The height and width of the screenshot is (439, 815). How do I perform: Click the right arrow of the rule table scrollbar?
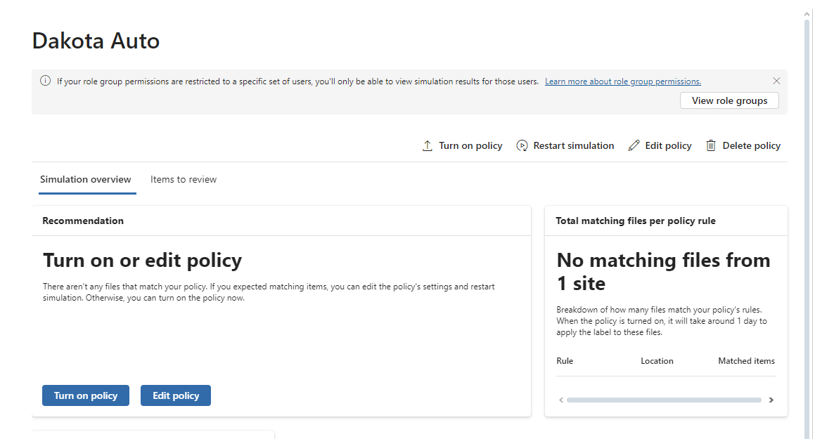[x=771, y=400]
